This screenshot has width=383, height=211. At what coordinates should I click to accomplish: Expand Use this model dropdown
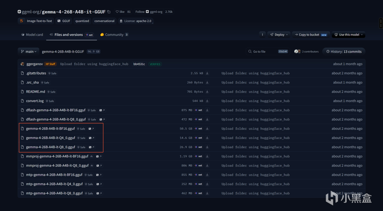(349, 35)
